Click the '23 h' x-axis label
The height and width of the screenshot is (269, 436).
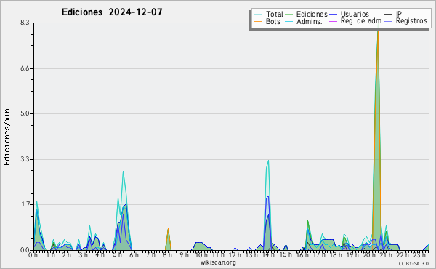pyautogui.click(x=419, y=254)
